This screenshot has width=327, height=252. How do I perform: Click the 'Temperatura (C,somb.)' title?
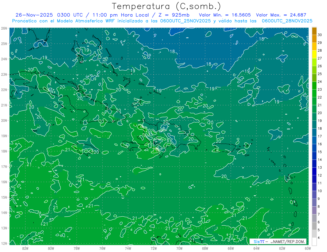coord(166,6)
